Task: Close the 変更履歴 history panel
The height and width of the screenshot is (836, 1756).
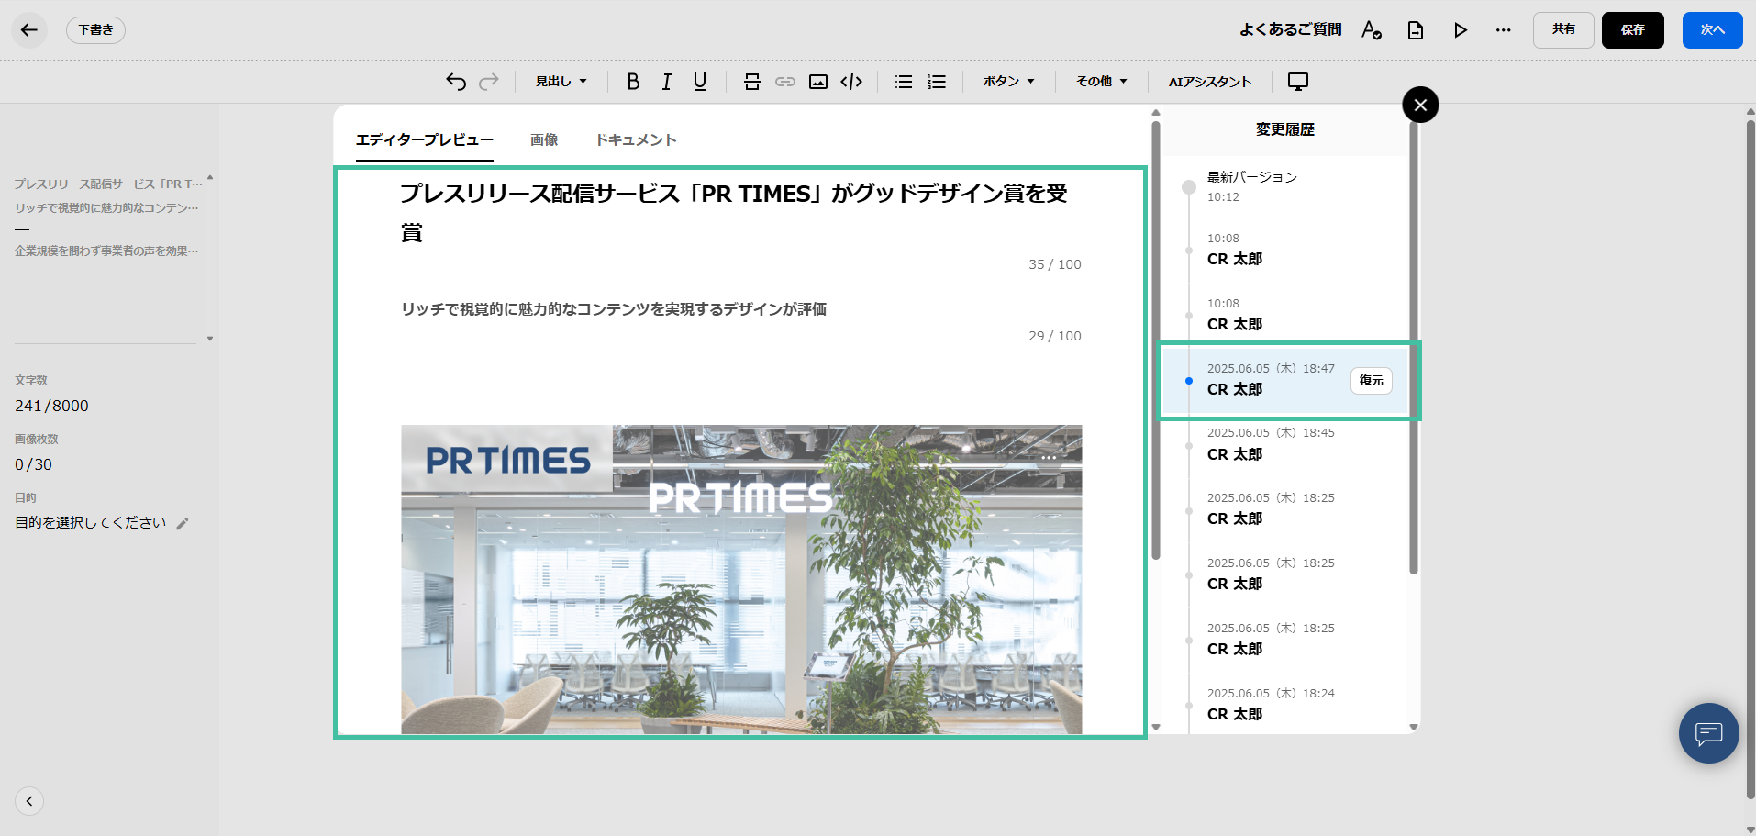Action: click(1420, 105)
